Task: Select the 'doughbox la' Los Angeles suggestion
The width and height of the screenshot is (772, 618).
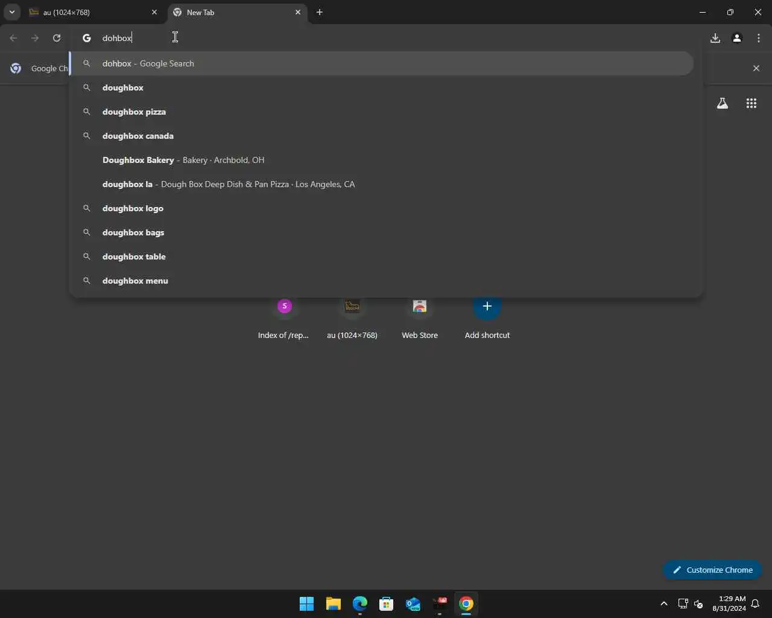Action: click(382, 184)
